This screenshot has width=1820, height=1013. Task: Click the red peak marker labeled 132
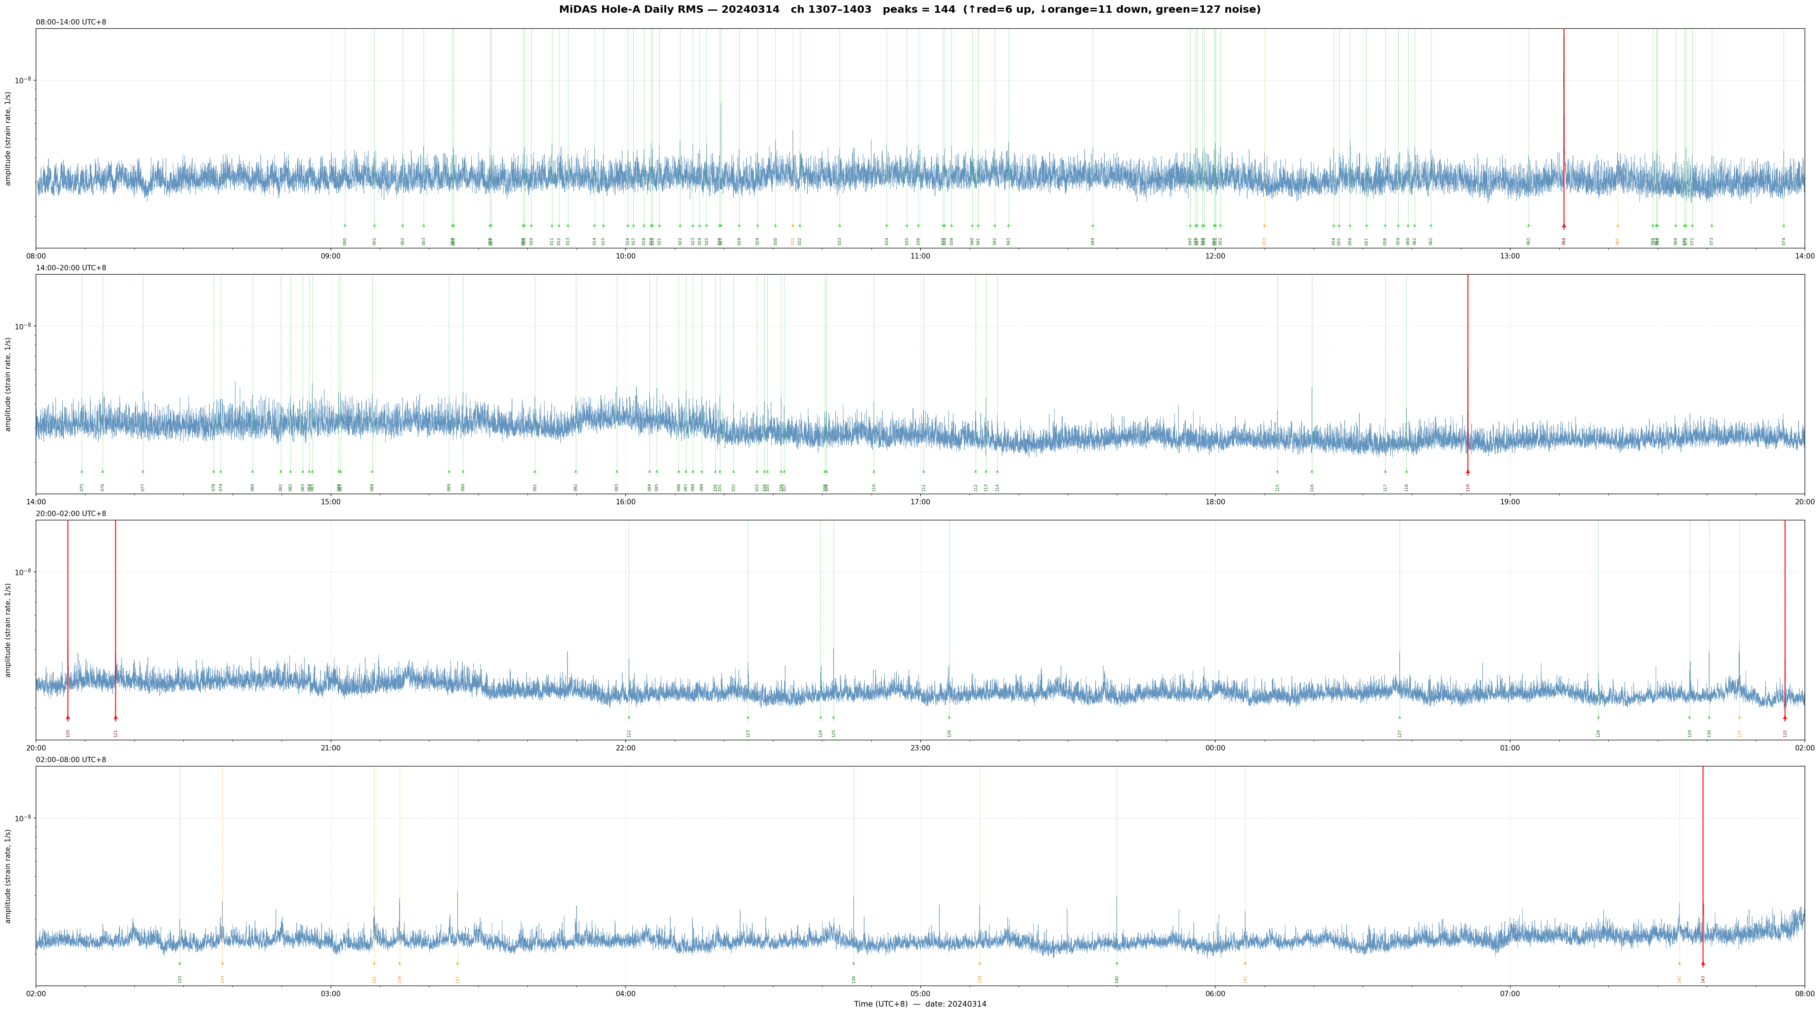point(1785,717)
